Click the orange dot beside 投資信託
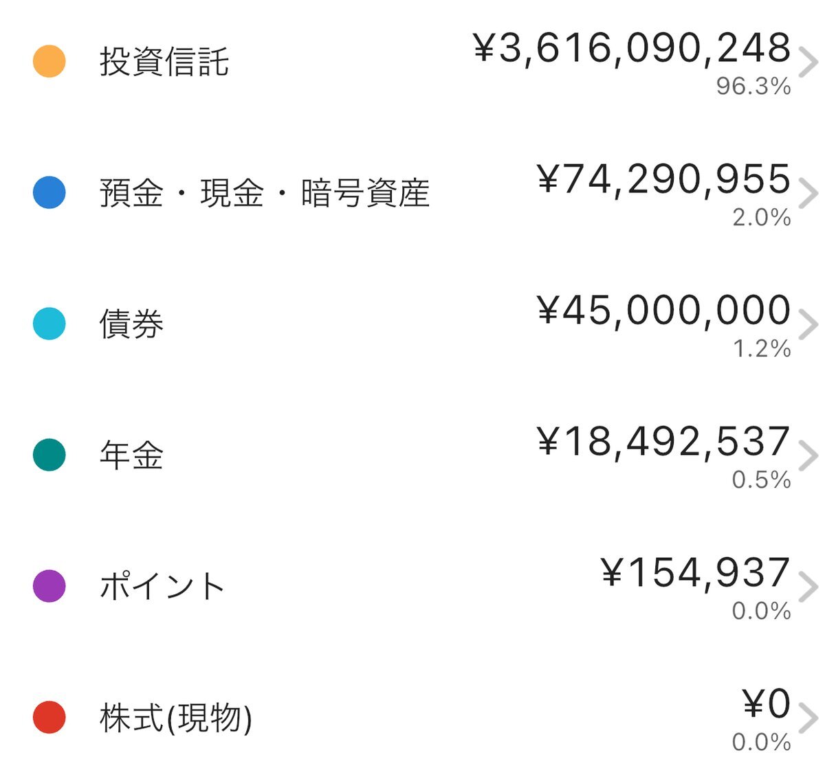The width and height of the screenshot is (825, 777). click(x=49, y=61)
